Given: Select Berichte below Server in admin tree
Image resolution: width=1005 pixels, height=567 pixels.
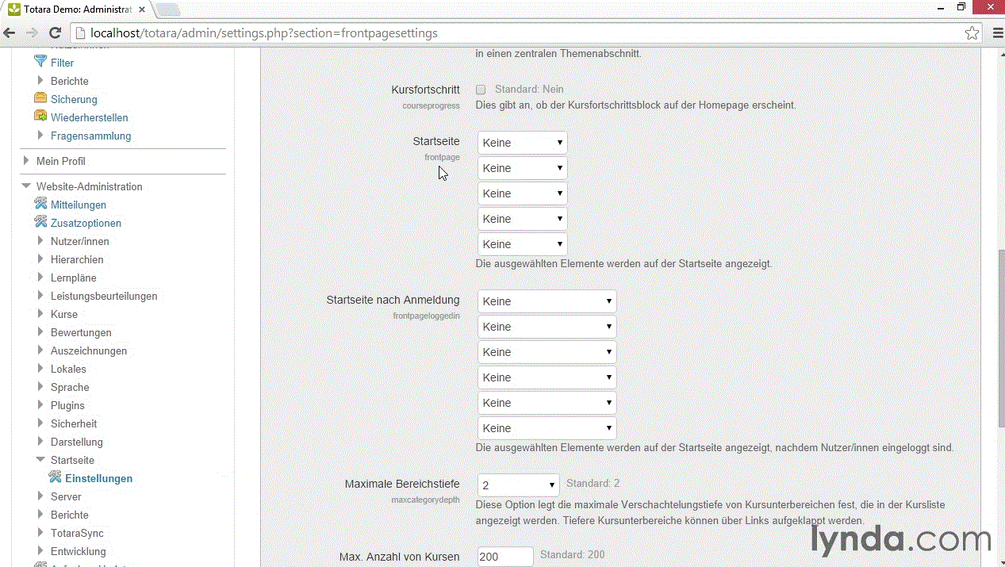Looking at the screenshot, I should (x=70, y=515).
